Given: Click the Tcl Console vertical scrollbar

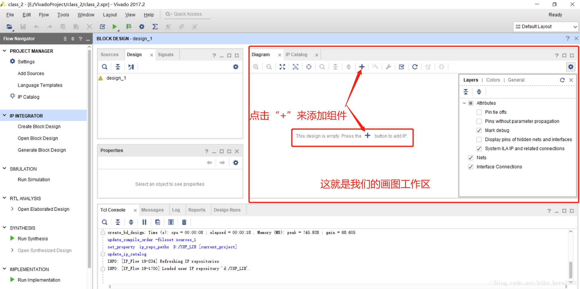Looking at the screenshot, I should [x=571, y=270].
